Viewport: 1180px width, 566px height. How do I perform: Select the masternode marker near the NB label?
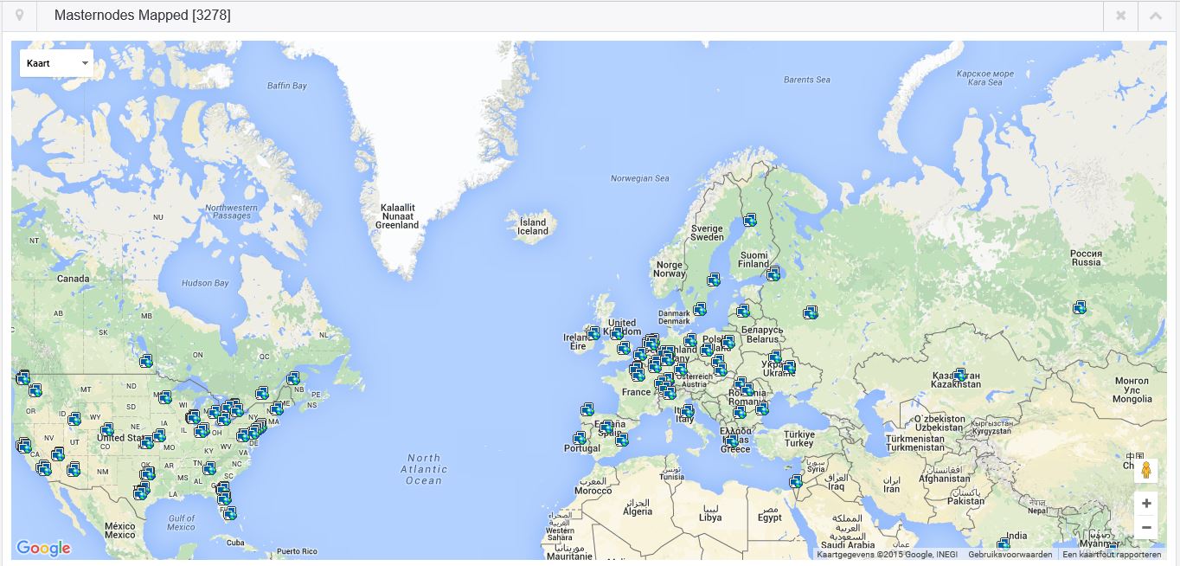[x=293, y=378]
